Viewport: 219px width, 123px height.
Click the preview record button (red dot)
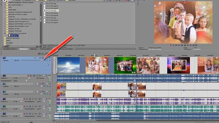click(170, 45)
